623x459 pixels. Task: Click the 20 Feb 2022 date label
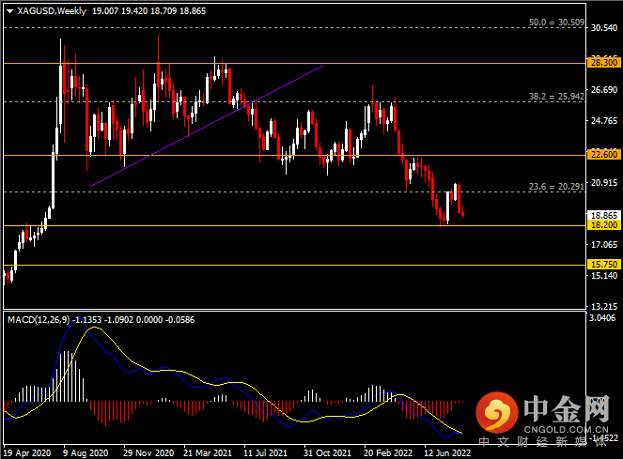pos(388,451)
